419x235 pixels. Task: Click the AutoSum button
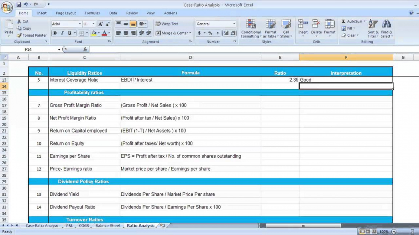352,21
